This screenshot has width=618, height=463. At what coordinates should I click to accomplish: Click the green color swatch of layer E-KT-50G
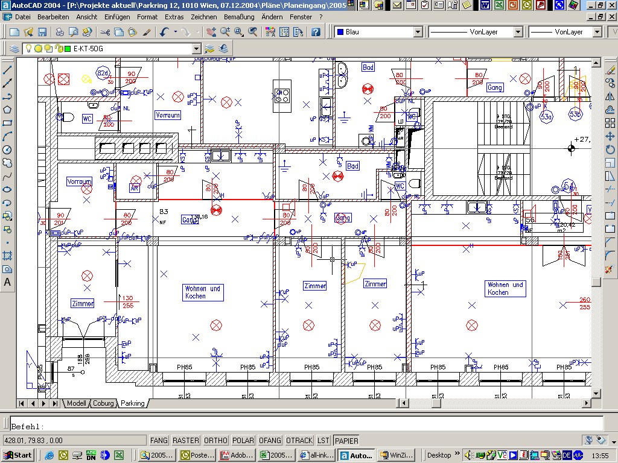(68, 49)
